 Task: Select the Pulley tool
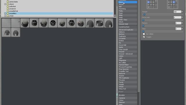(128, 11)
